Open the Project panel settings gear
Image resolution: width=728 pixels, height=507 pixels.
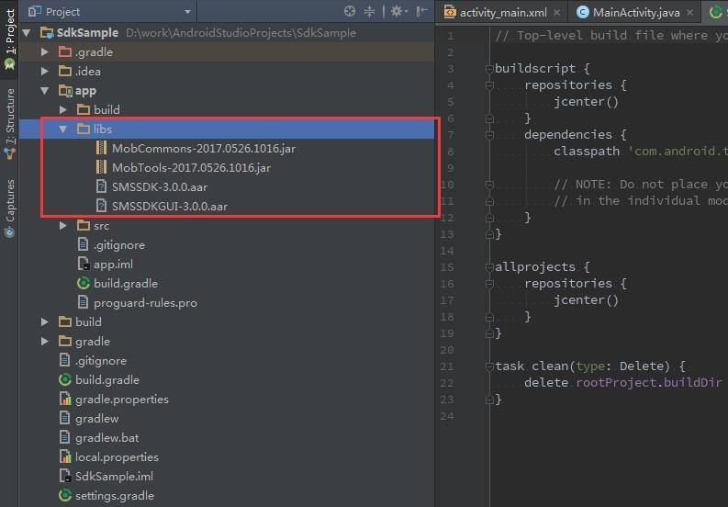(x=398, y=12)
